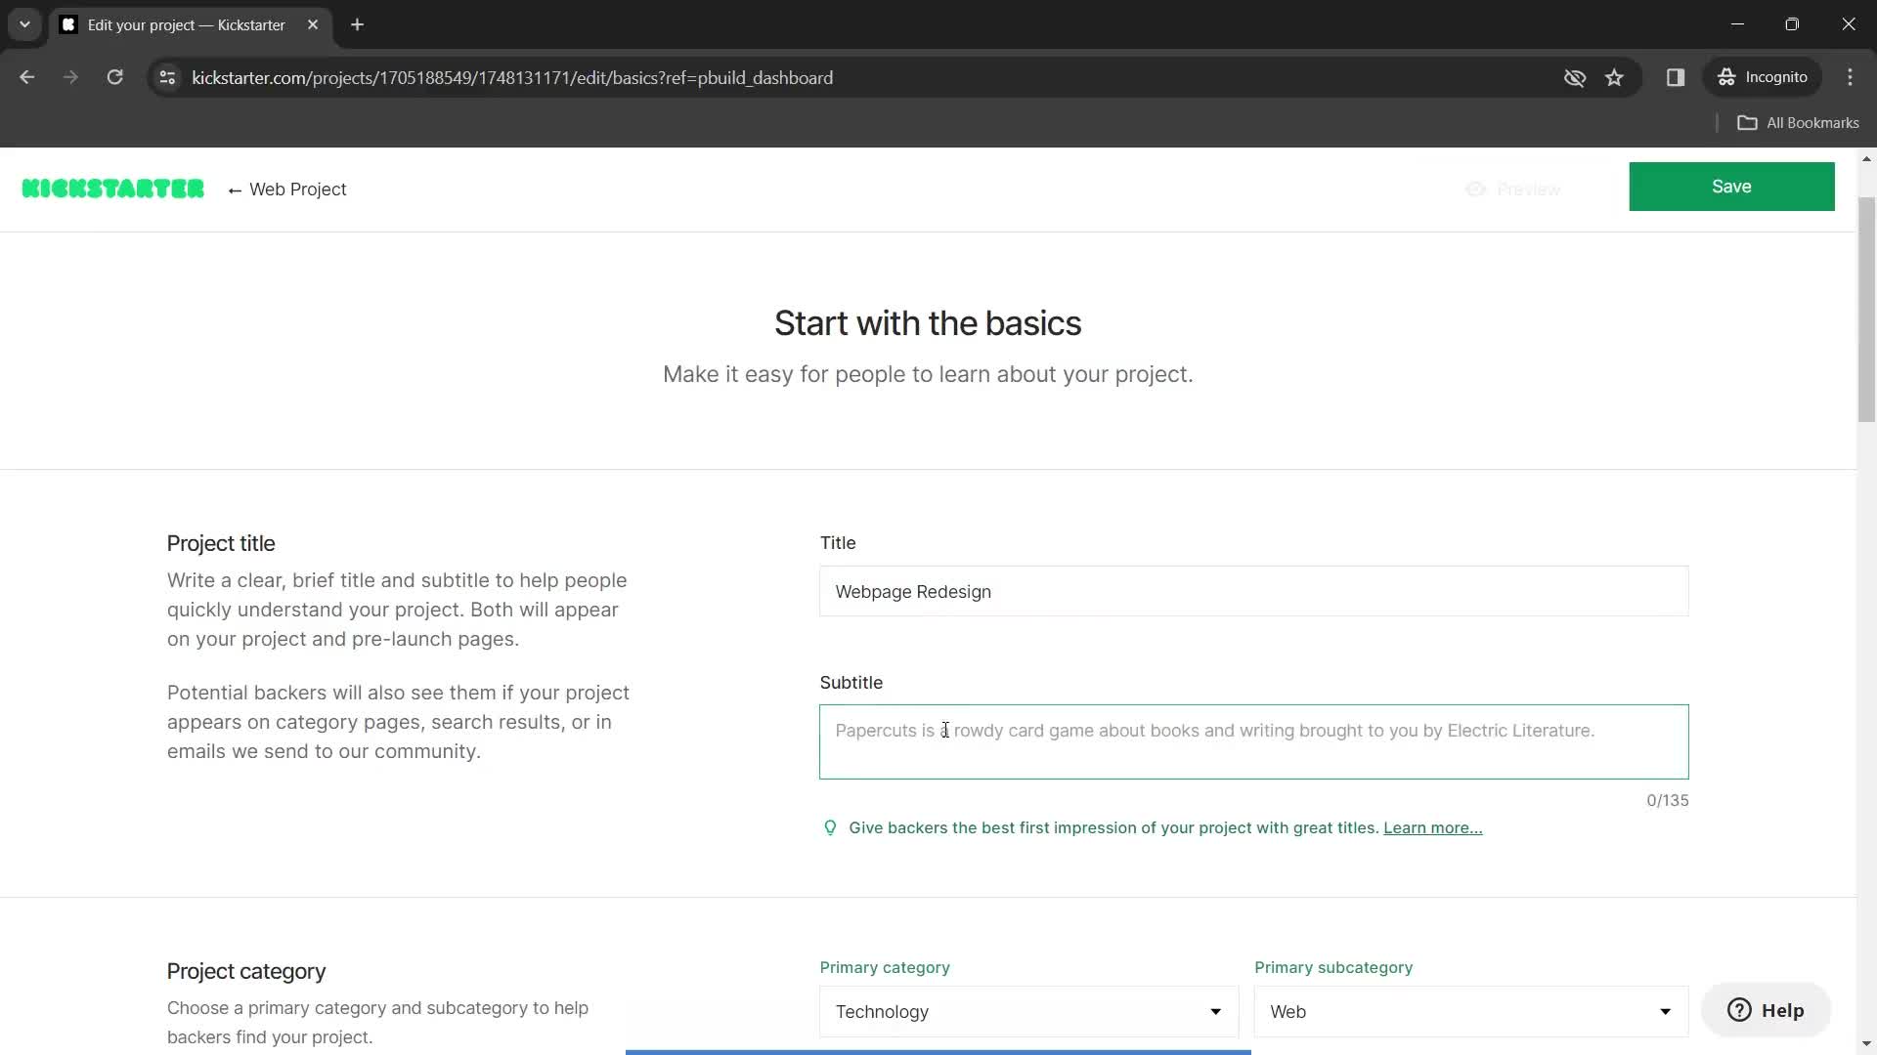Click the Subtitle input field
The width and height of the screenshot is (1877, 1055).
pos(1254,742)
